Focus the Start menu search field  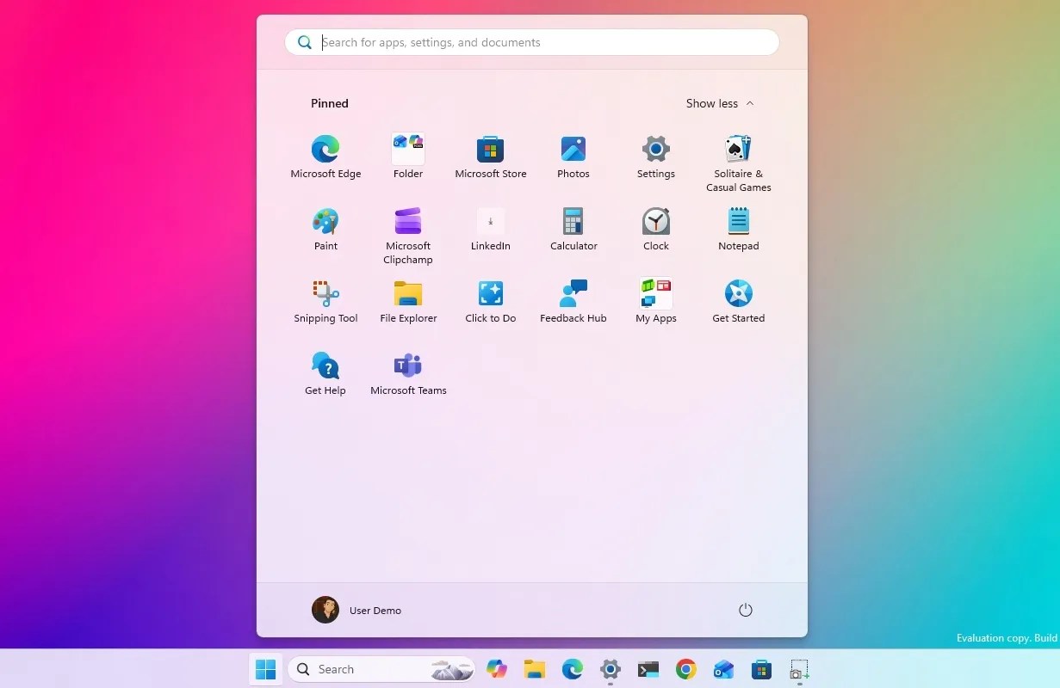pyautogui.click(x=532, y=42)
